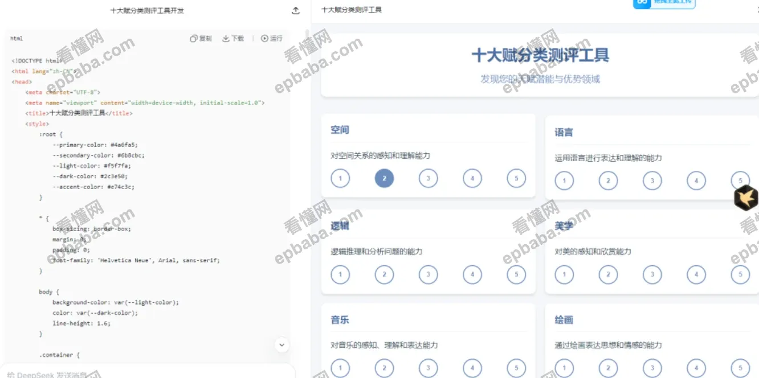This screenshot has height=378, width=759.
Task: Click the 十大赋分类测评工具 page heading
Action: (x=540, y=54)
